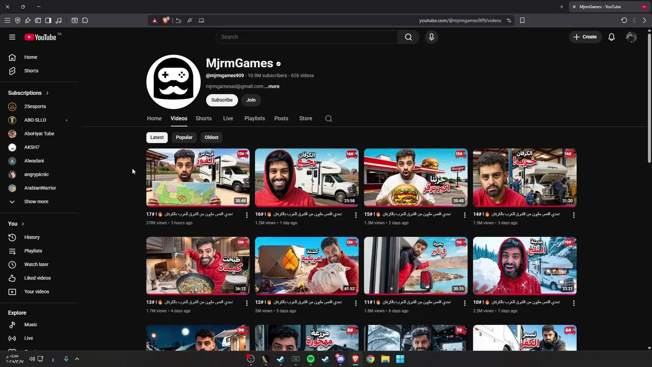Open the burger video thumbnail 20:48
This screenshot has height=367, width=652.
(416, 177)
